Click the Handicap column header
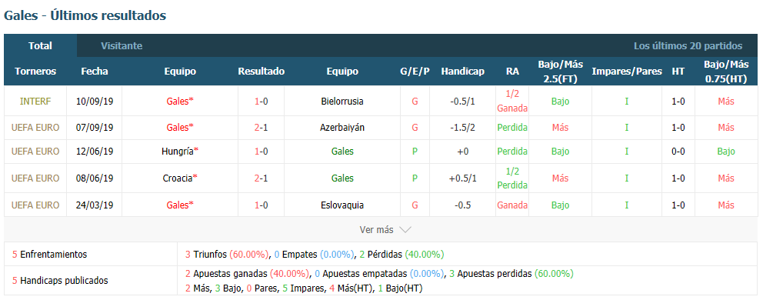The width and height of the screenshot is (763, 300). click(x=463, y=71)
